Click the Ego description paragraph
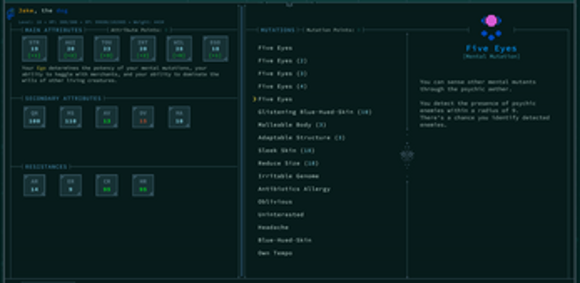 (x=120, y=74)
